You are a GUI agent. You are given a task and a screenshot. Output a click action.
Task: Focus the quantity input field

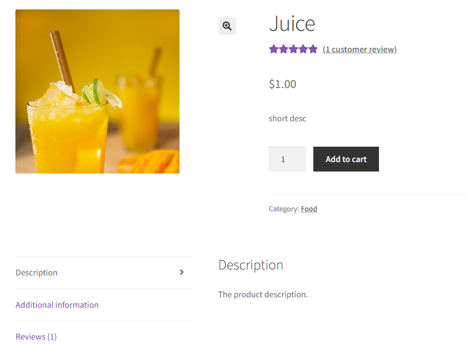[287, 159]
